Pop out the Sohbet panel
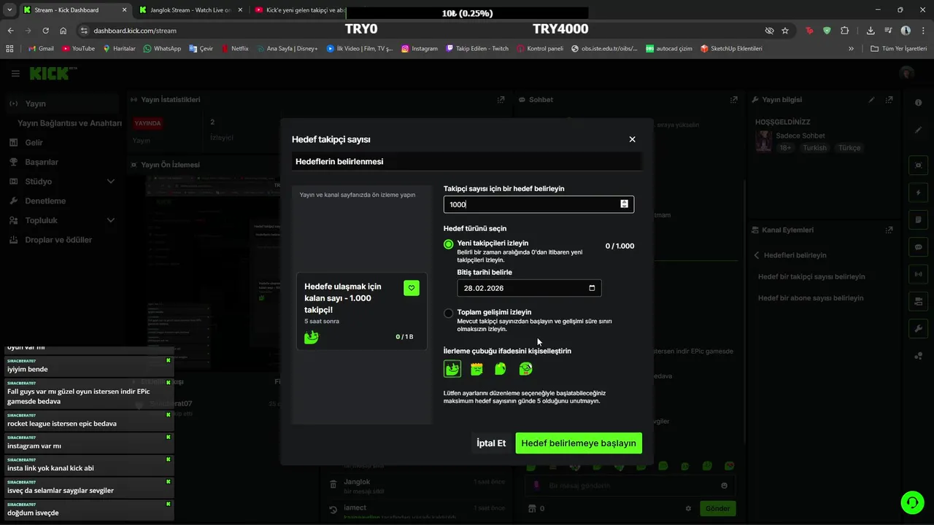The width and height of the screenshot is (934, 525). (x=733, y=100)
